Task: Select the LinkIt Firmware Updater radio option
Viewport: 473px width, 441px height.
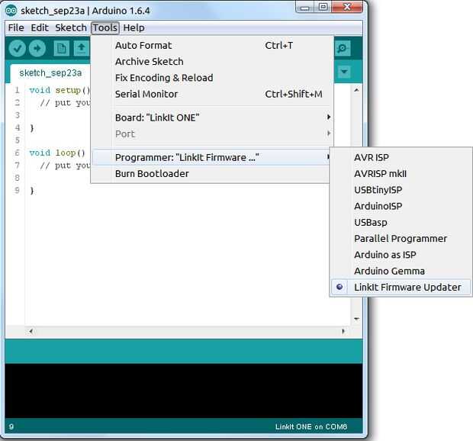Action: point(401,287)
